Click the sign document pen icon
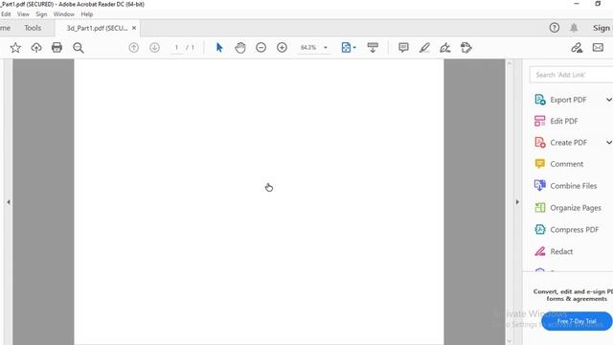This screenshot has width=613, height=345. click(x=445, y=48)
